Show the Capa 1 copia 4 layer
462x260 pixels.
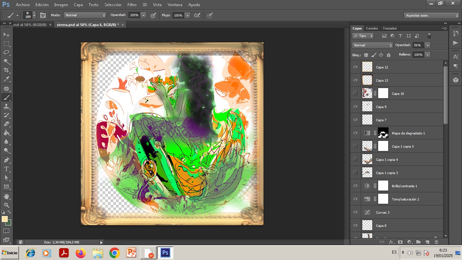click(x=355, y=159)
